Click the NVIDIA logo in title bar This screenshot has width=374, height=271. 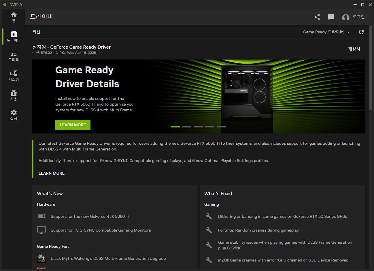pos(4,5)
